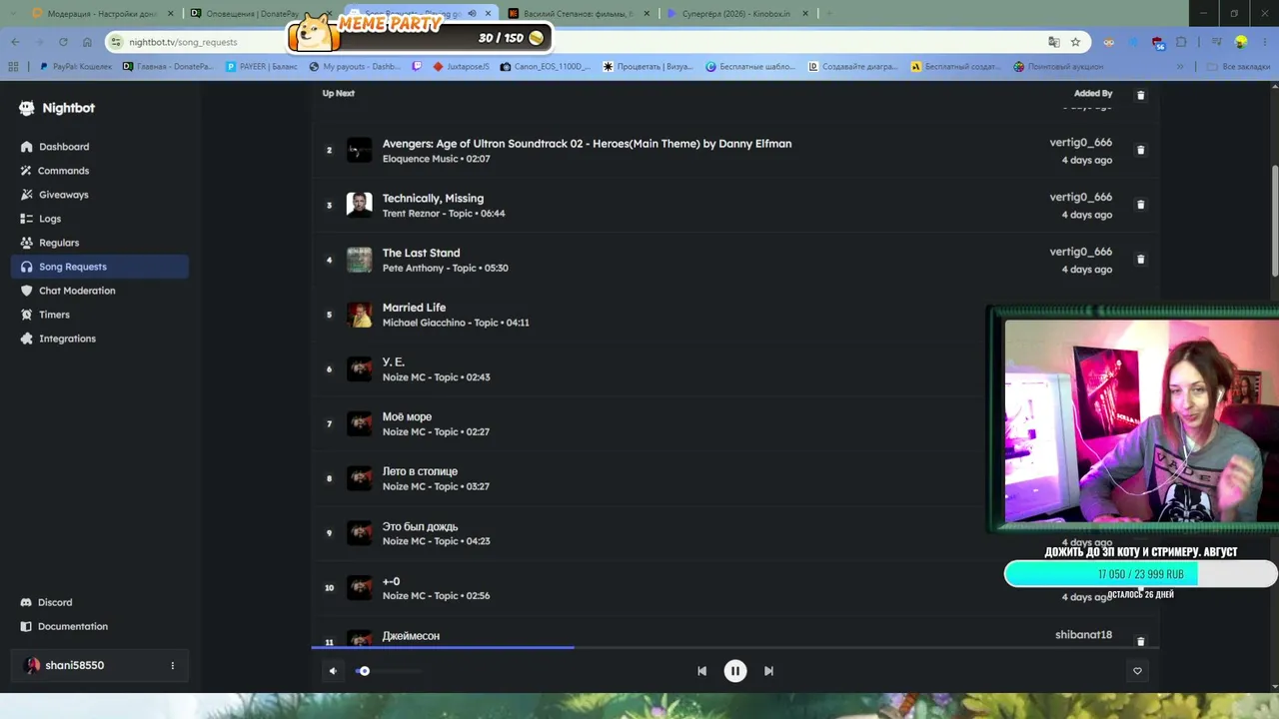Clear the queue with the header trash icon

pos(1140,95)
